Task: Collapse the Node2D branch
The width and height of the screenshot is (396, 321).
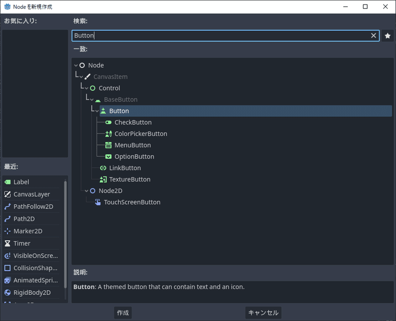Action: (87, 191)
